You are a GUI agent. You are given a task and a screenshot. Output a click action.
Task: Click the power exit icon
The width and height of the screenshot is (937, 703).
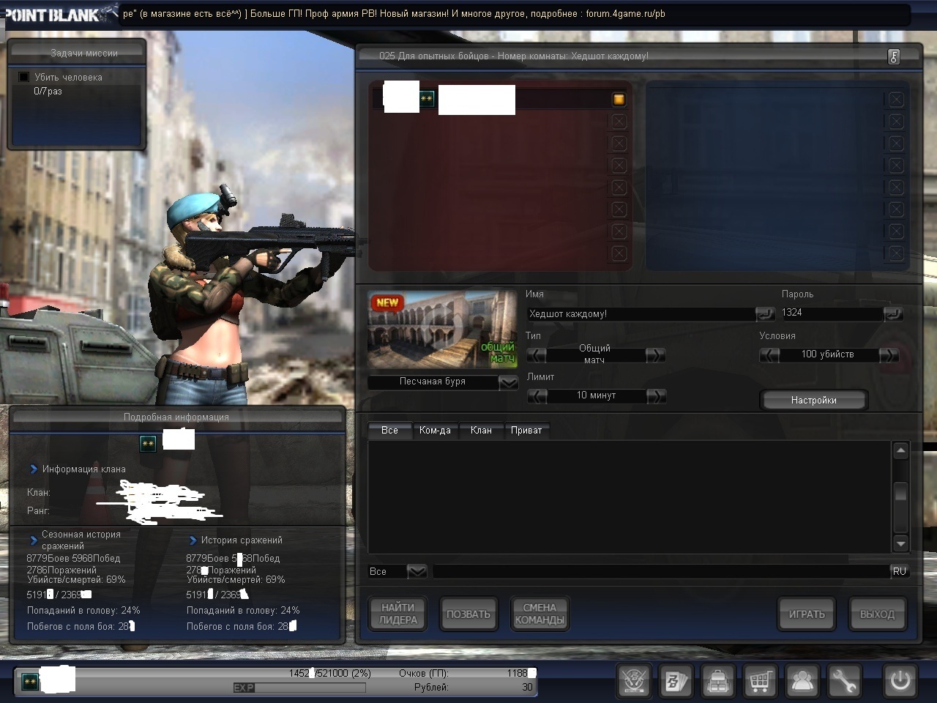[900, 682]
